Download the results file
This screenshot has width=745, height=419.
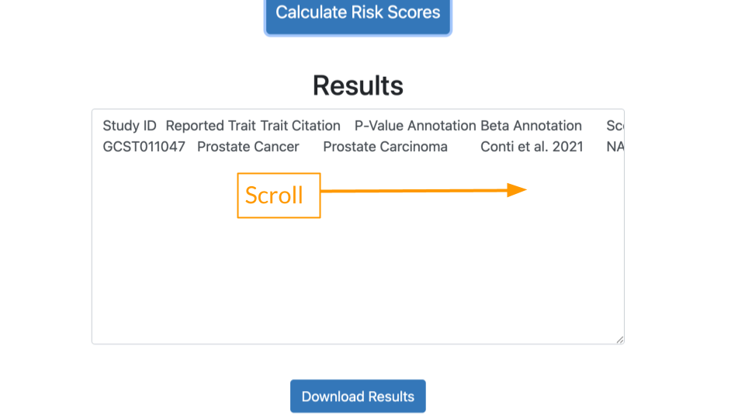tap(358, 396)
